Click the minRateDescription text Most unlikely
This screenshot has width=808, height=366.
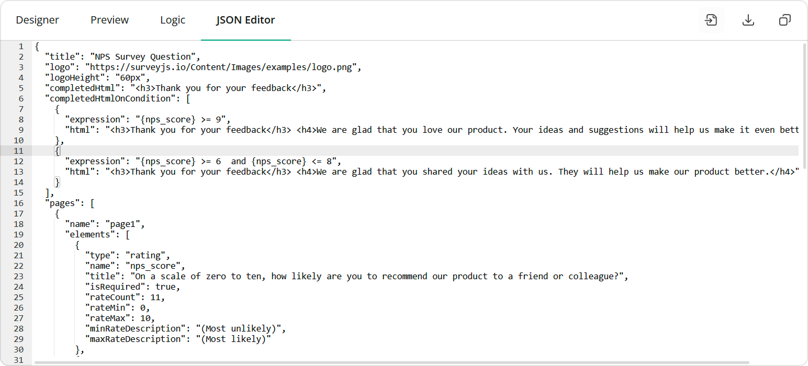pyautogui.click(x=243, y=328)
